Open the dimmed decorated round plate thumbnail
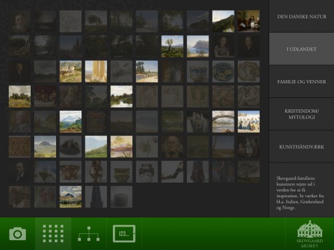Image resolution: width=334 pixels, height=250 pixels. pyautogui.click(x=223, y=71)
